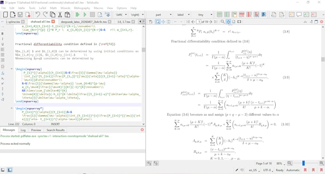Go to the next PDF page arrow
This screenshot has height=174, width=325.
tap(210, 22)
